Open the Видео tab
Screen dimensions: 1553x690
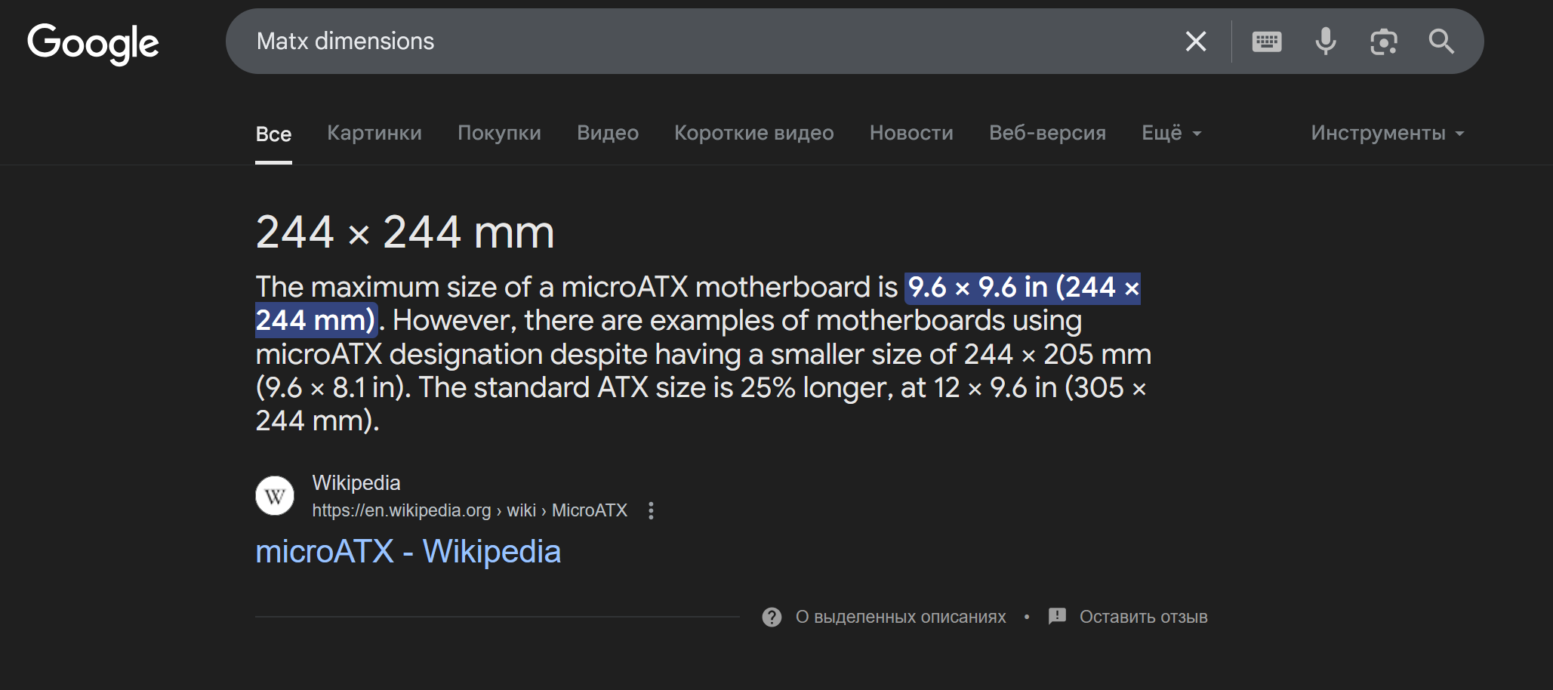[608, 134]
